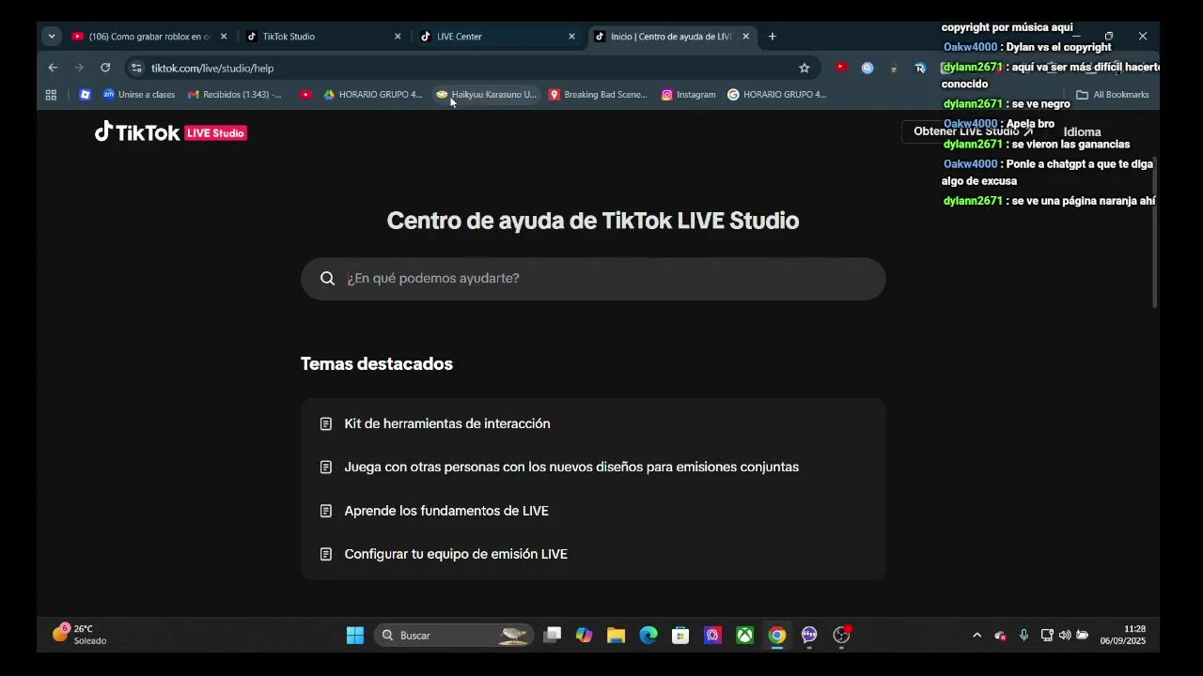The width and height of the screenshot is (1203, 676).
Task: Open the Gmail 'Recibidos (1.343)' bookmark
Action: 235,95
